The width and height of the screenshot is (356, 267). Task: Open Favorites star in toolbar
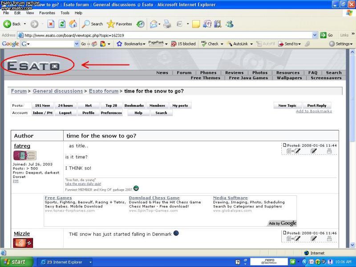pyautogui.click(x=119, y=24)
